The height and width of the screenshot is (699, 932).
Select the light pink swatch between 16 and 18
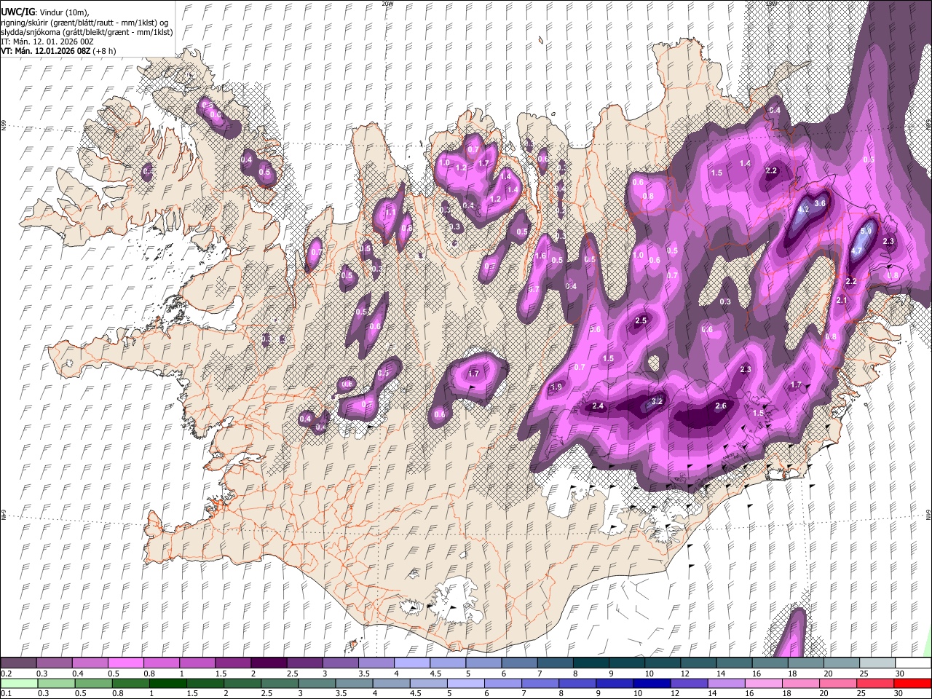tap(764, 683)
